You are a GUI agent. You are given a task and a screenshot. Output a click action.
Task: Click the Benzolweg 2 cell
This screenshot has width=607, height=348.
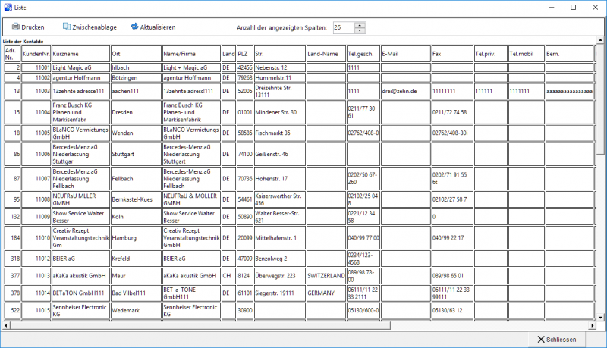click(280, 259)
